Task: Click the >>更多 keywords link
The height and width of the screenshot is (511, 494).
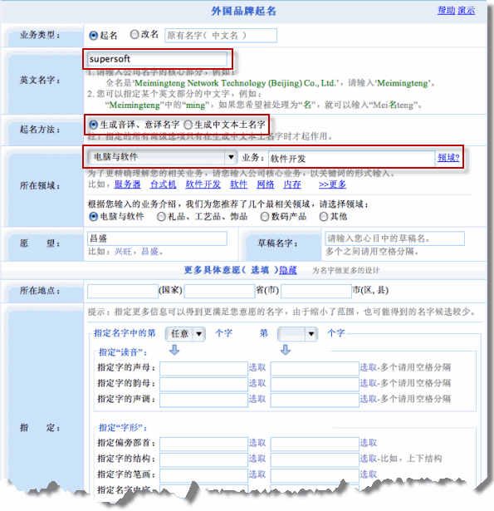Action: (x=332, y=184)
